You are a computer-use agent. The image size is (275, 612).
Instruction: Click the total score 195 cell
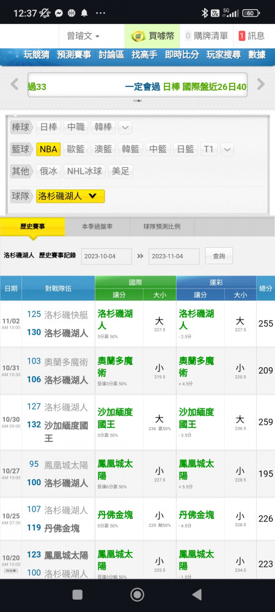[x=266, y=474]
